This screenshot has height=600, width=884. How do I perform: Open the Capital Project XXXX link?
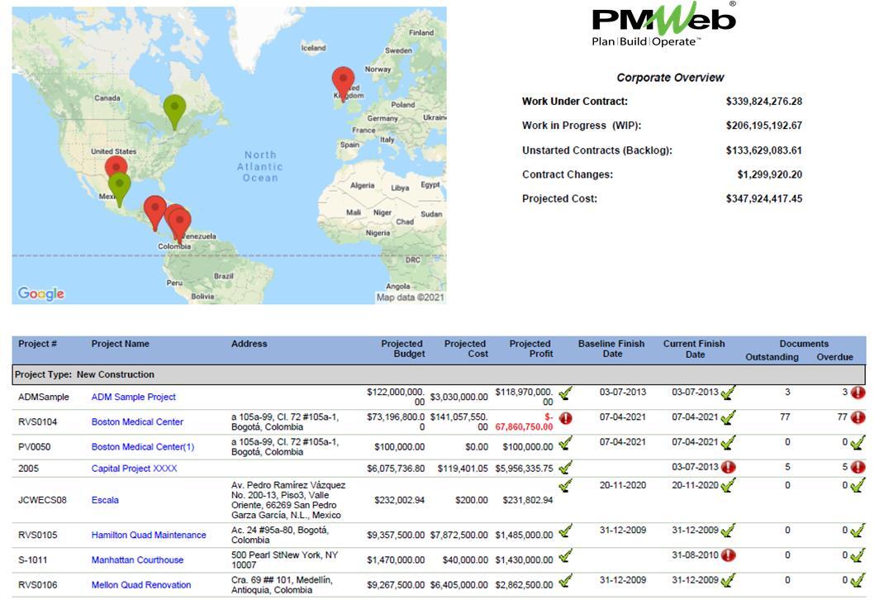click(134, 469)
